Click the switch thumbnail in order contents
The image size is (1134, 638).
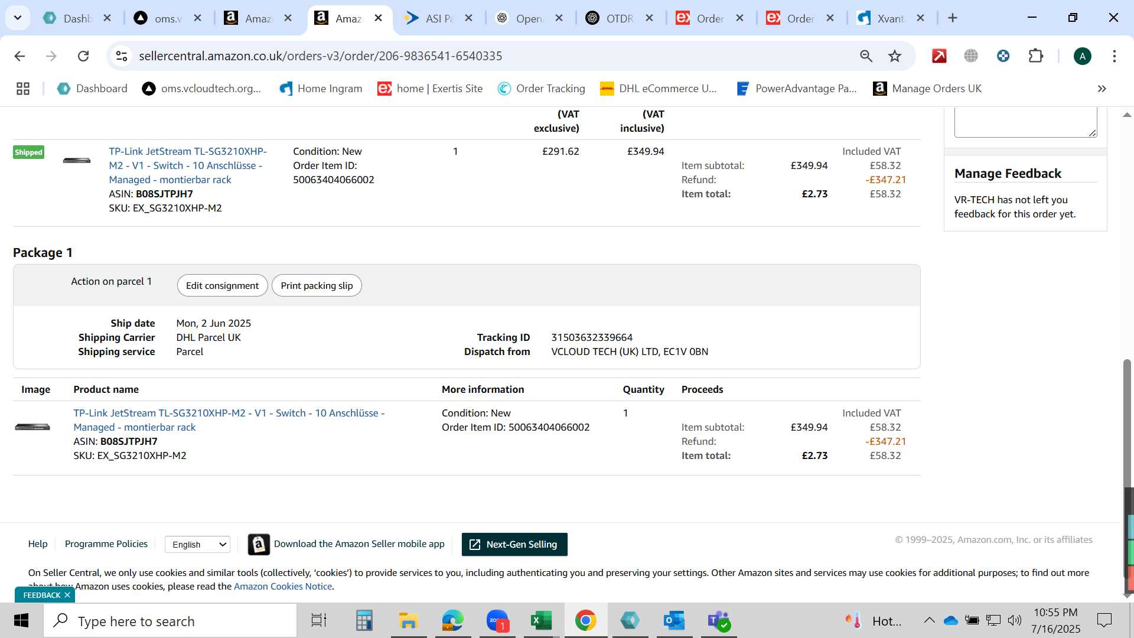pyautogui.click(x=77, y=160)
